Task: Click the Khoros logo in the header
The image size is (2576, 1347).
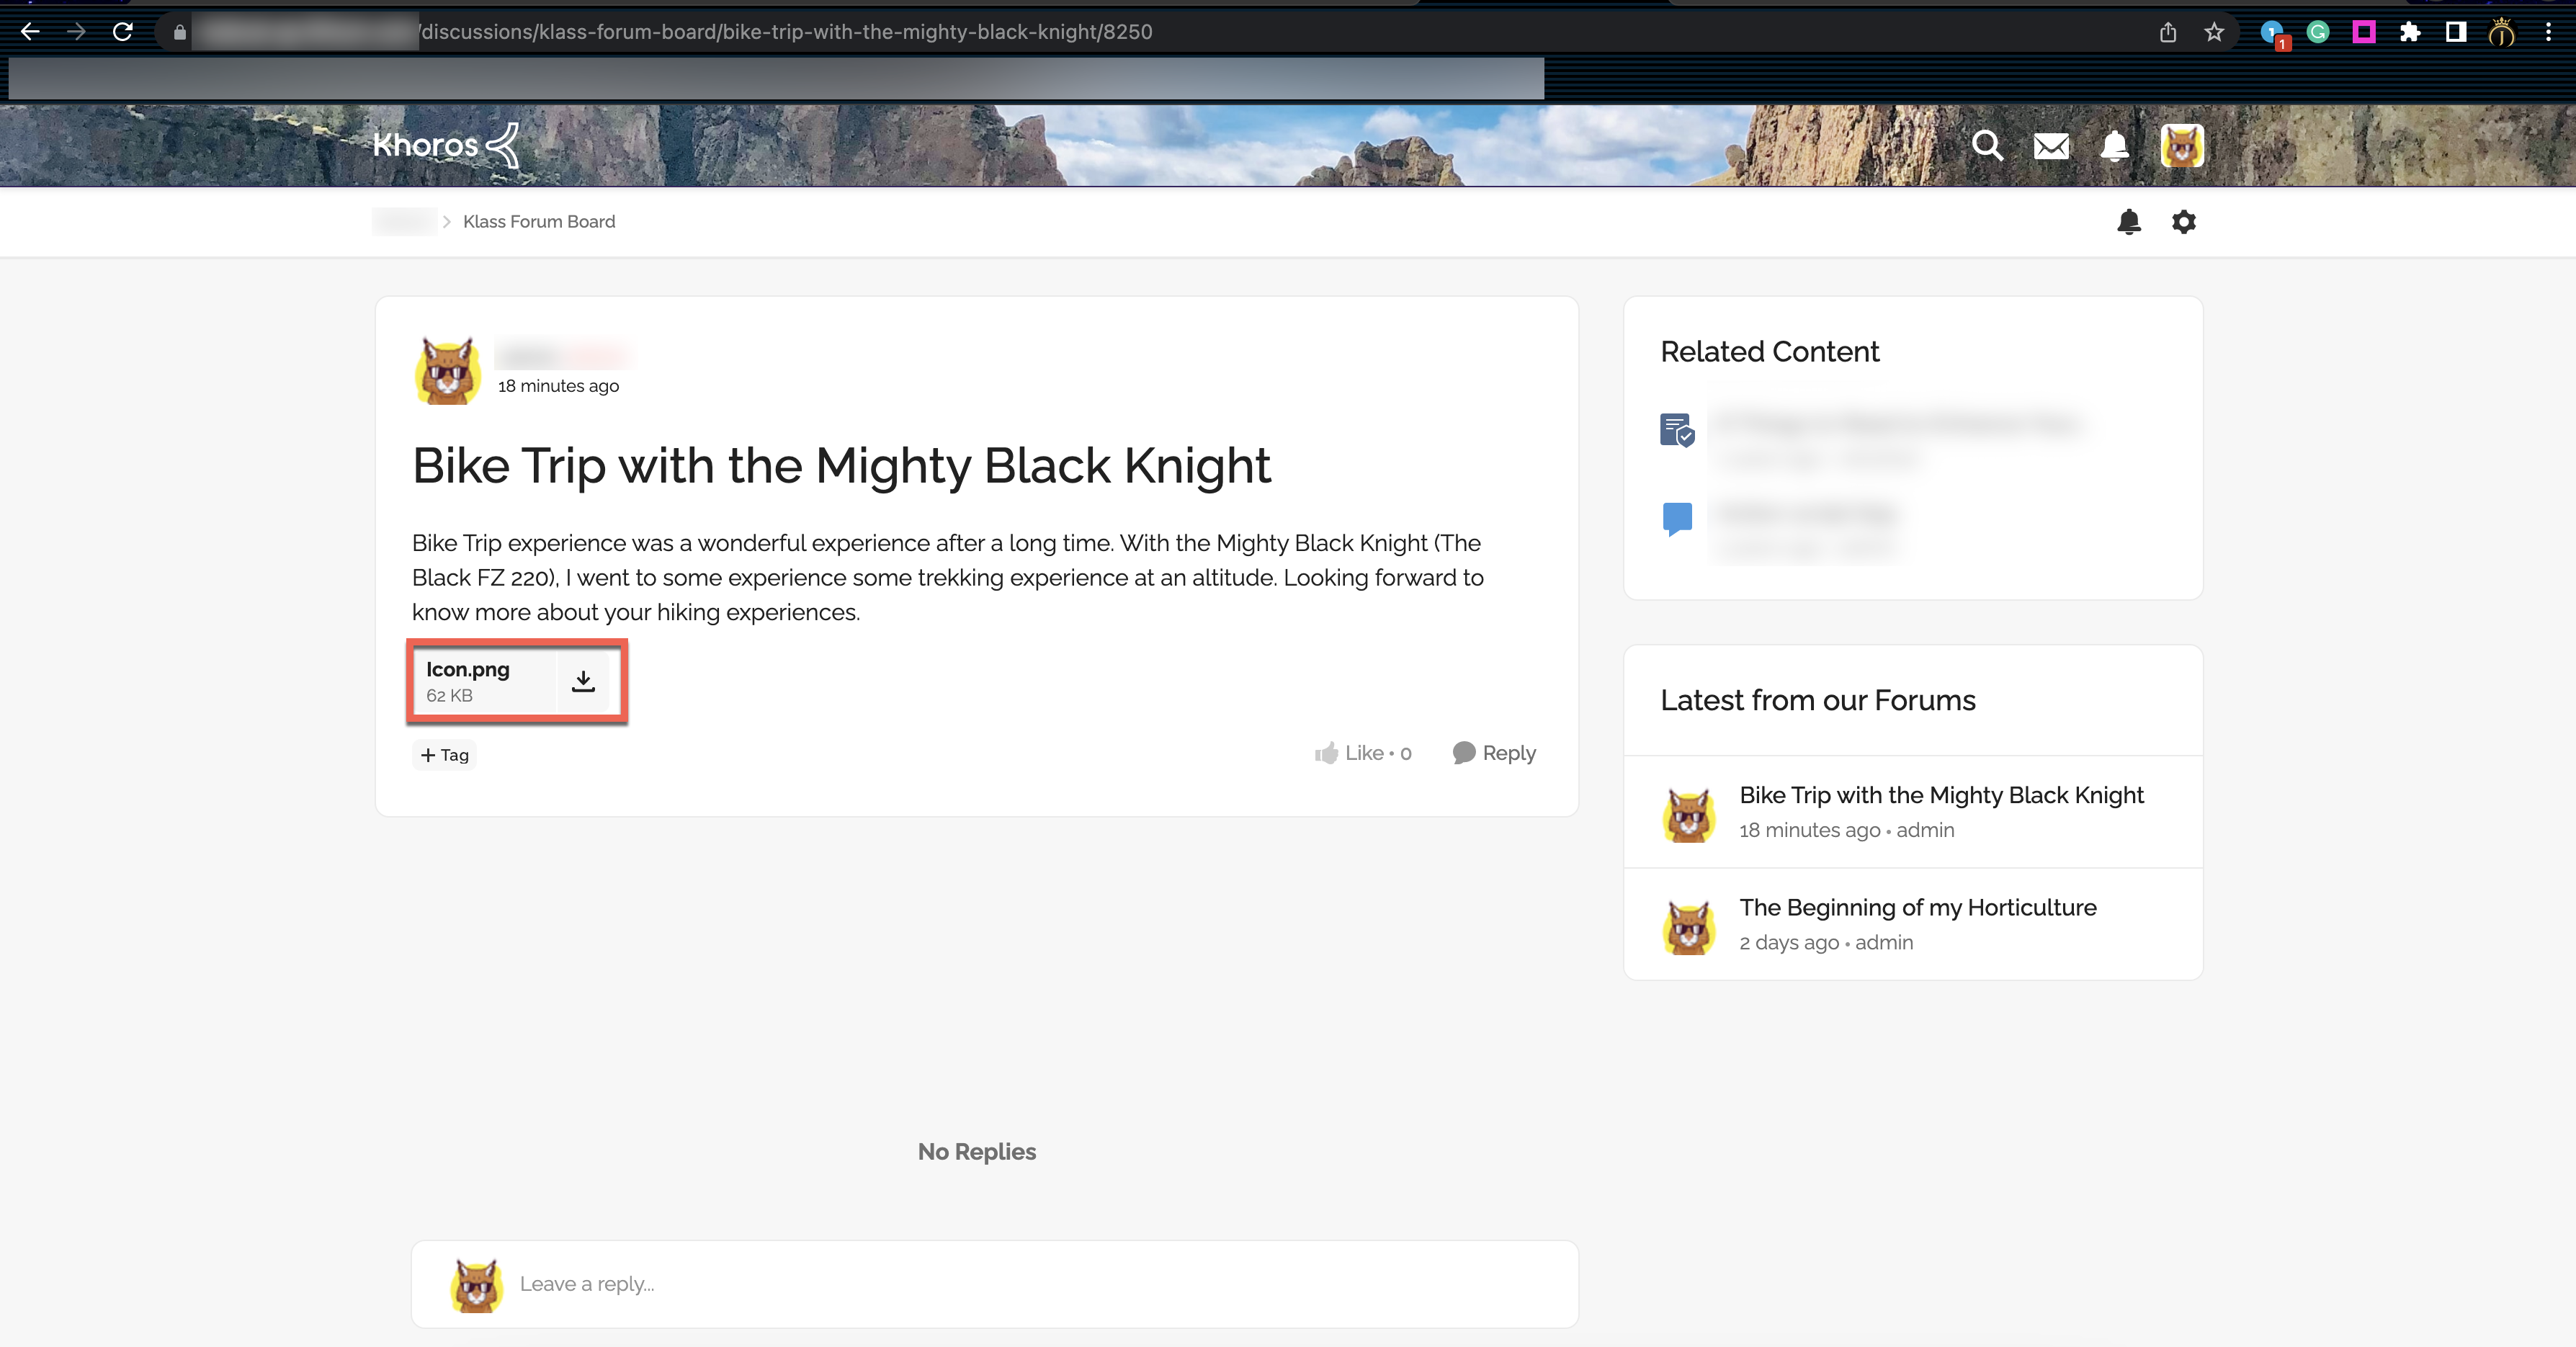Action: click(x=446, y=145)
